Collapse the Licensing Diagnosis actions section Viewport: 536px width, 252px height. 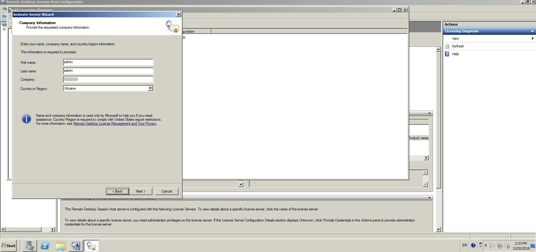532,31
